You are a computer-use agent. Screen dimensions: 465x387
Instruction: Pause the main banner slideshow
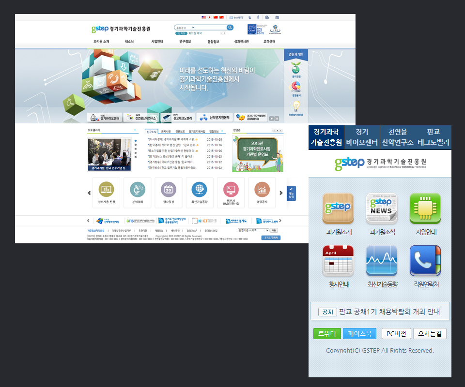click(x=277, y=119)
